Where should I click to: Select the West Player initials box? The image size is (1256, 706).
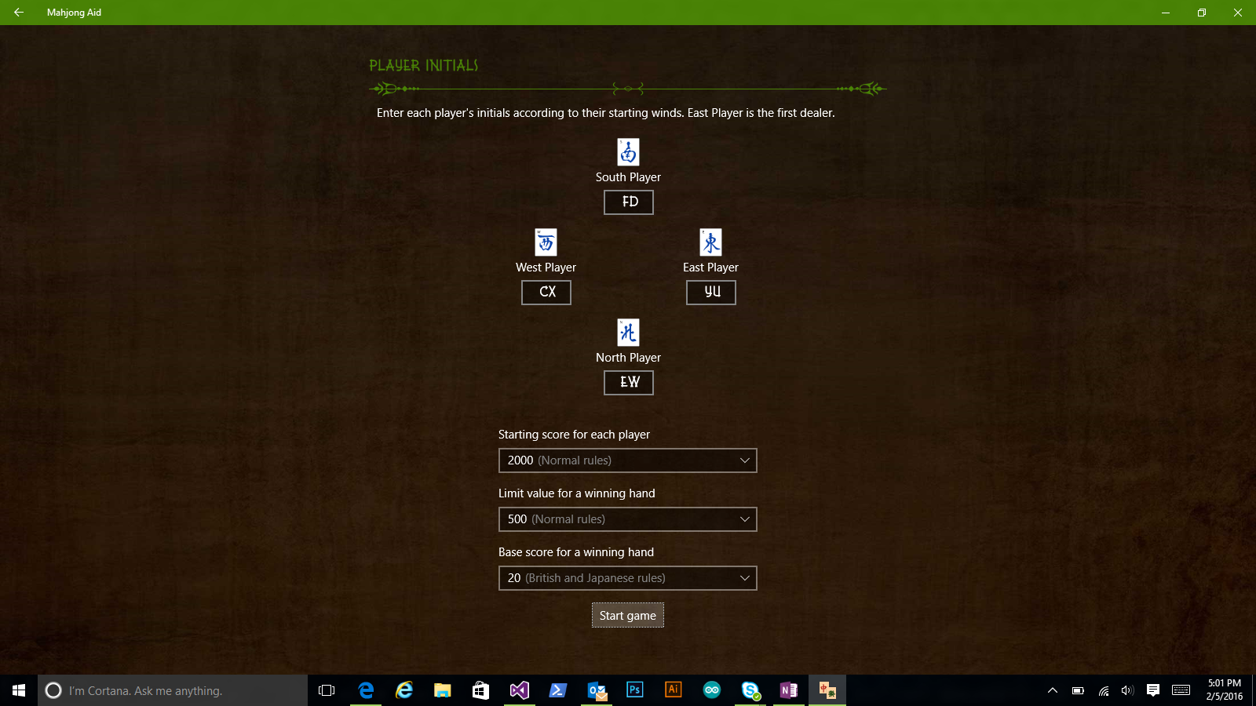point(546,293)
